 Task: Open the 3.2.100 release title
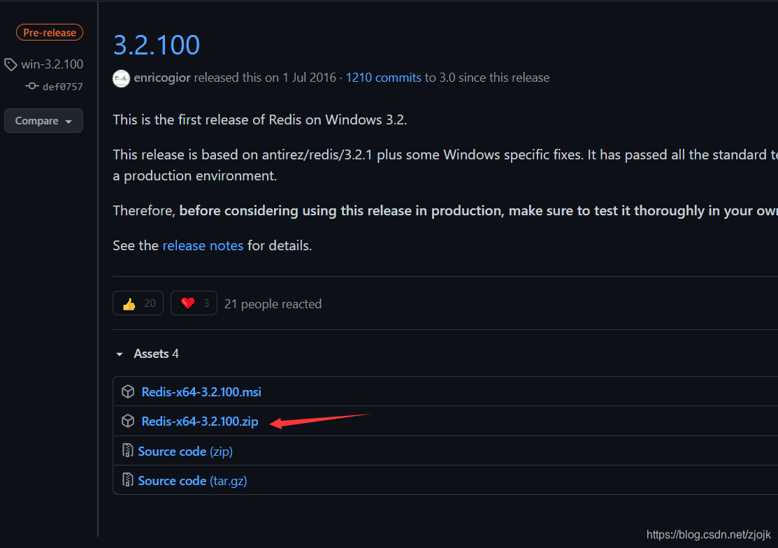point(157,45)
